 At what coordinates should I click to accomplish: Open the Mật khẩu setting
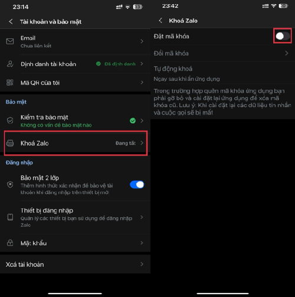click(x=75, y=243)
